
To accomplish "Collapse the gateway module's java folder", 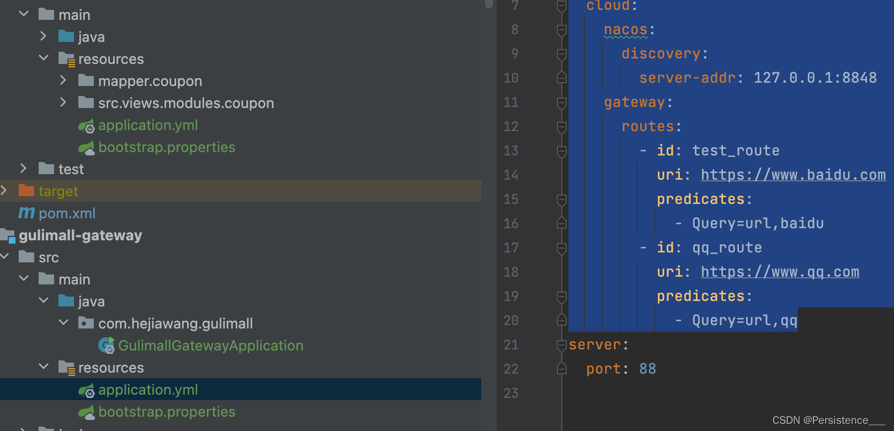I will coord(44,300).
